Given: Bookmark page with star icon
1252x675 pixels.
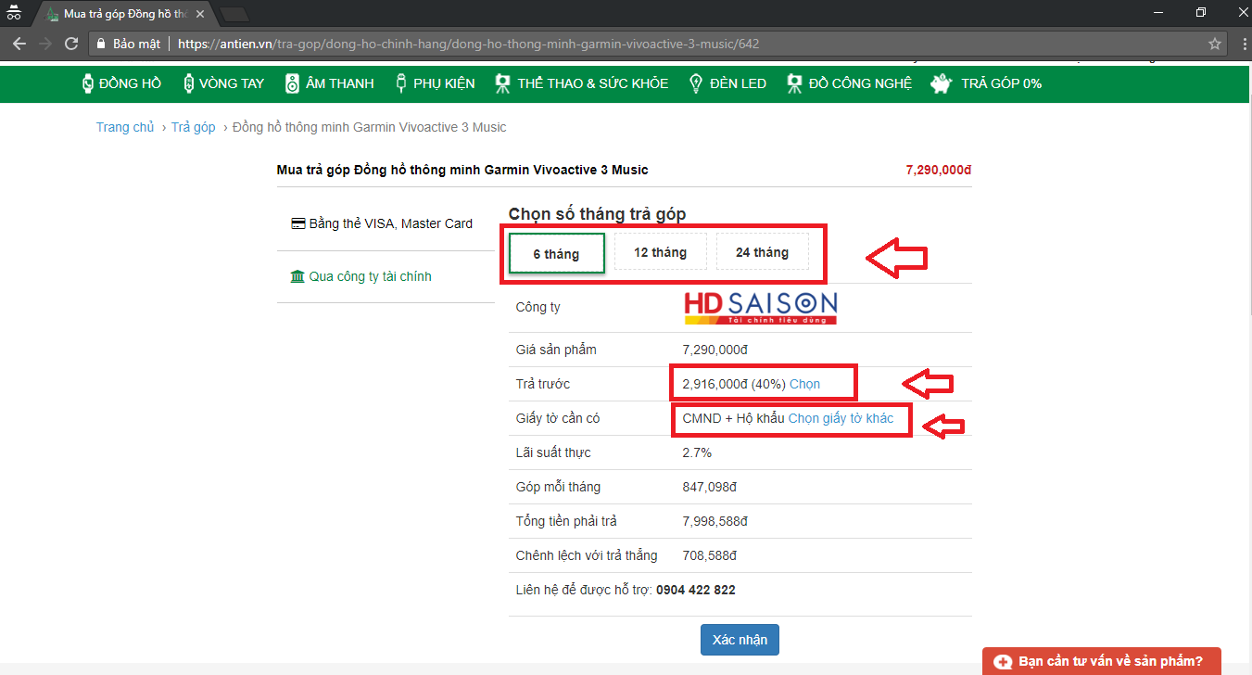Looking at the screenshot, I should point(1214,44).
